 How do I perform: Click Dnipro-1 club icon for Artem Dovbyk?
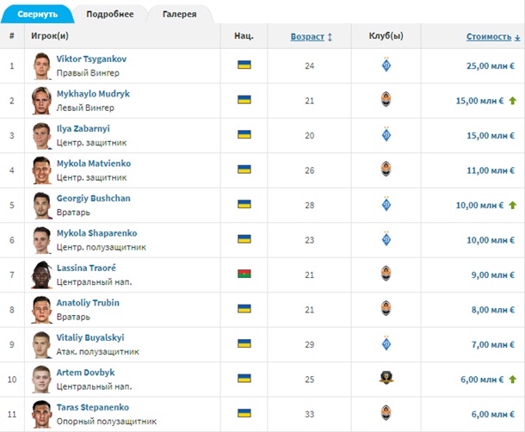[386, 378]
